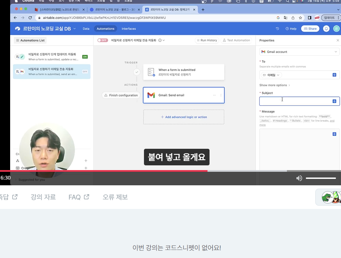
Task: Insert dynamic token in Subject plus icon
Action: click(334, 101)
